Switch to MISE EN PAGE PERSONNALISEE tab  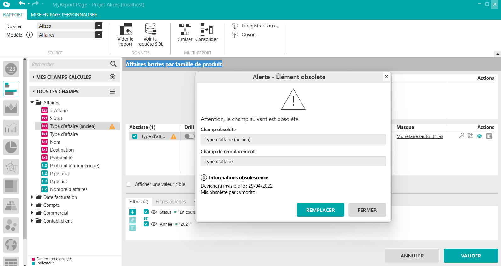[64, 15]
